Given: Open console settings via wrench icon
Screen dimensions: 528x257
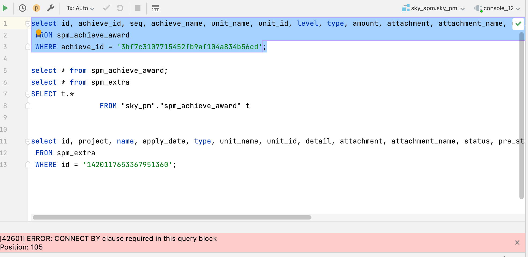Looking at the screenshot, I should (50, 8).
